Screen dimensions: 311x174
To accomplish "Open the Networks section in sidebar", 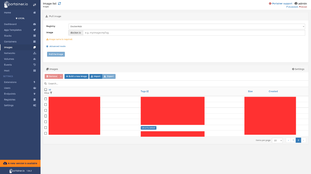I will (10, 53).
